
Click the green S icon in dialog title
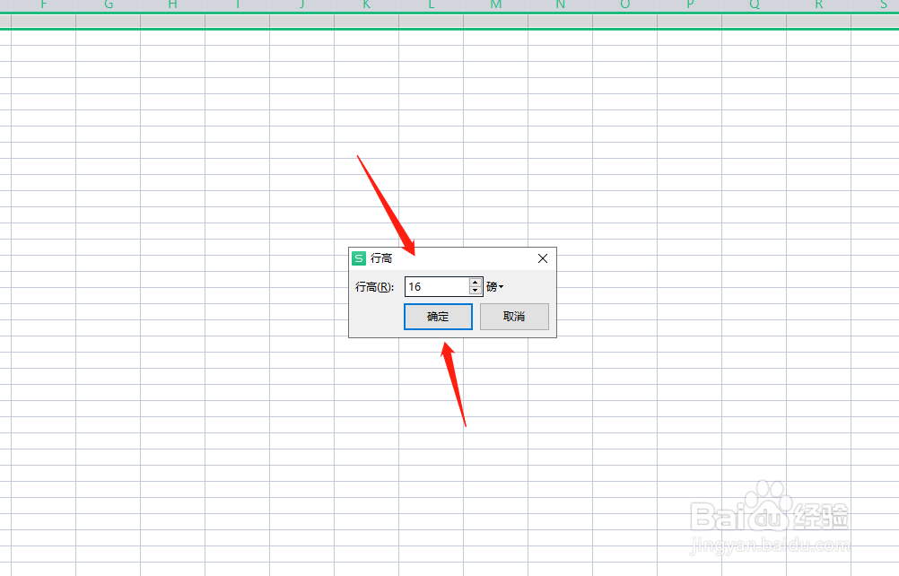tap(359, 258)
